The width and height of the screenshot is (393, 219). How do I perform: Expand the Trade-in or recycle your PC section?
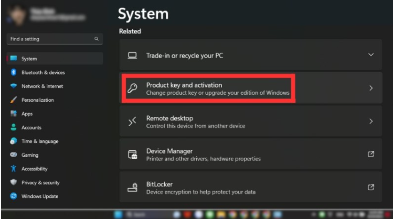point(371,55)
